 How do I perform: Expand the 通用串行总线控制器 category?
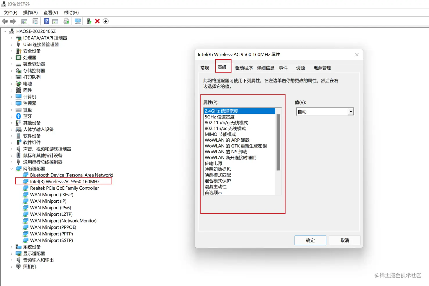click(12, 162)
